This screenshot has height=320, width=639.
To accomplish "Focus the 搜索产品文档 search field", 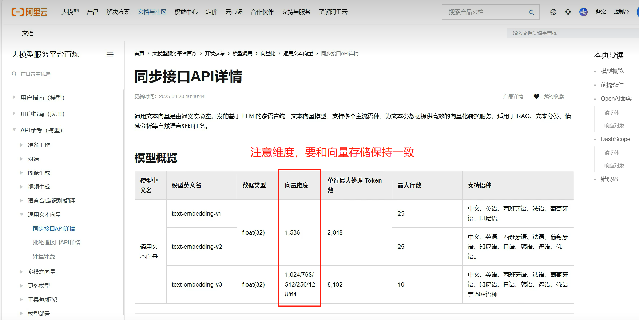I will 491,12.
